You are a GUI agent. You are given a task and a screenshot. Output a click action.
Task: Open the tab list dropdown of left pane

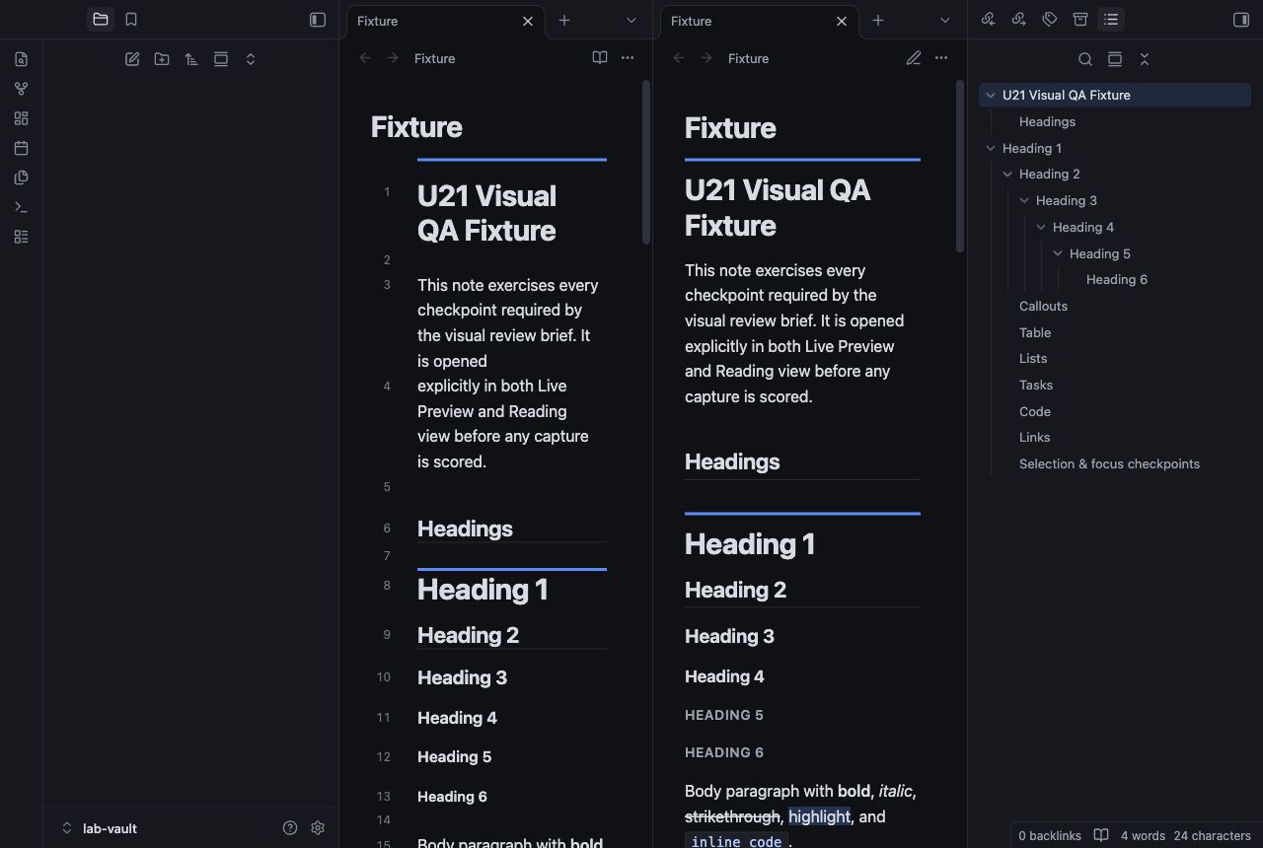tap(631, 20)
